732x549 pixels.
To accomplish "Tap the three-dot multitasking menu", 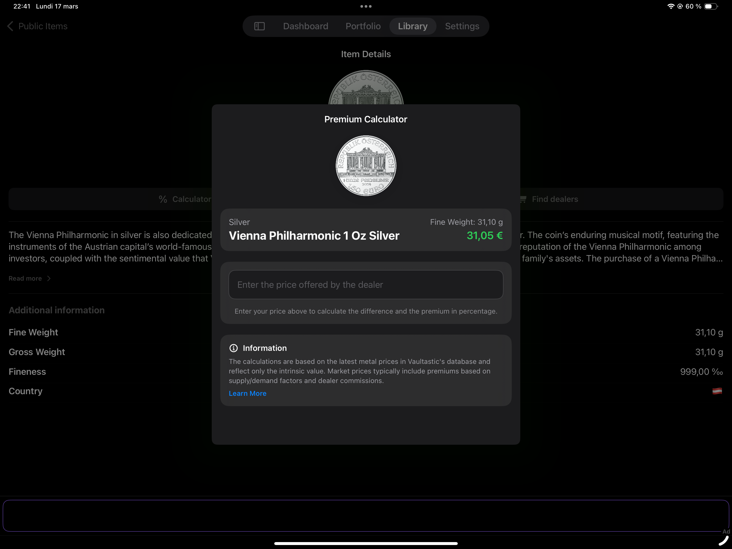I will coord(366,6).
